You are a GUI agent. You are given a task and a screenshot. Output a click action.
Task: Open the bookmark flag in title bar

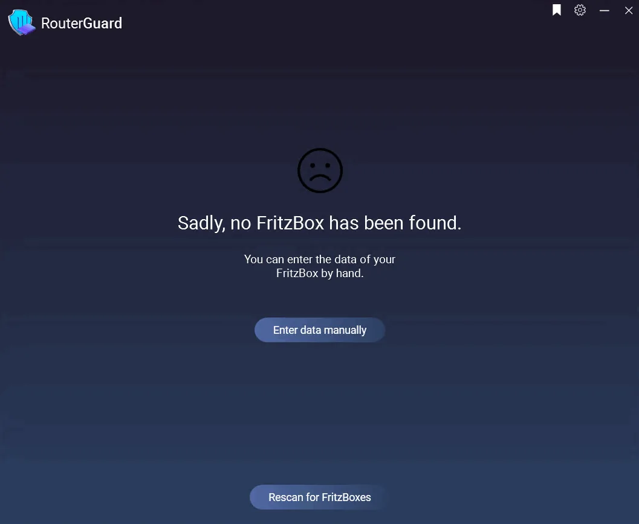[x=557, y=10]
